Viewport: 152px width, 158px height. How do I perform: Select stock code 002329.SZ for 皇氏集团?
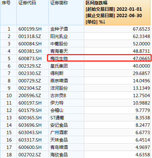click(30, 66)
